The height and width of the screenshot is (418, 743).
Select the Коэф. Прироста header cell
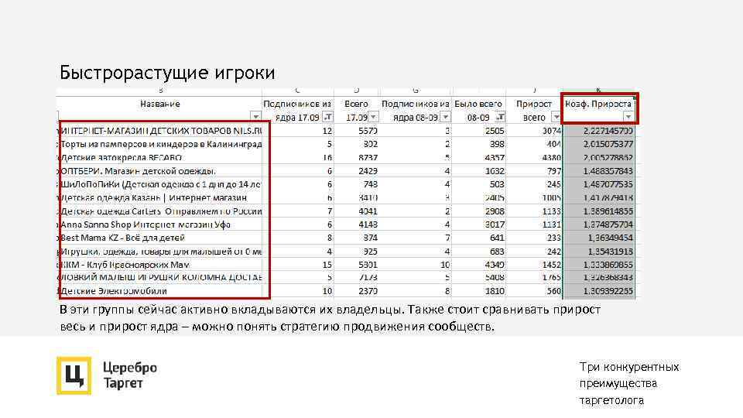tap(599, 110)
